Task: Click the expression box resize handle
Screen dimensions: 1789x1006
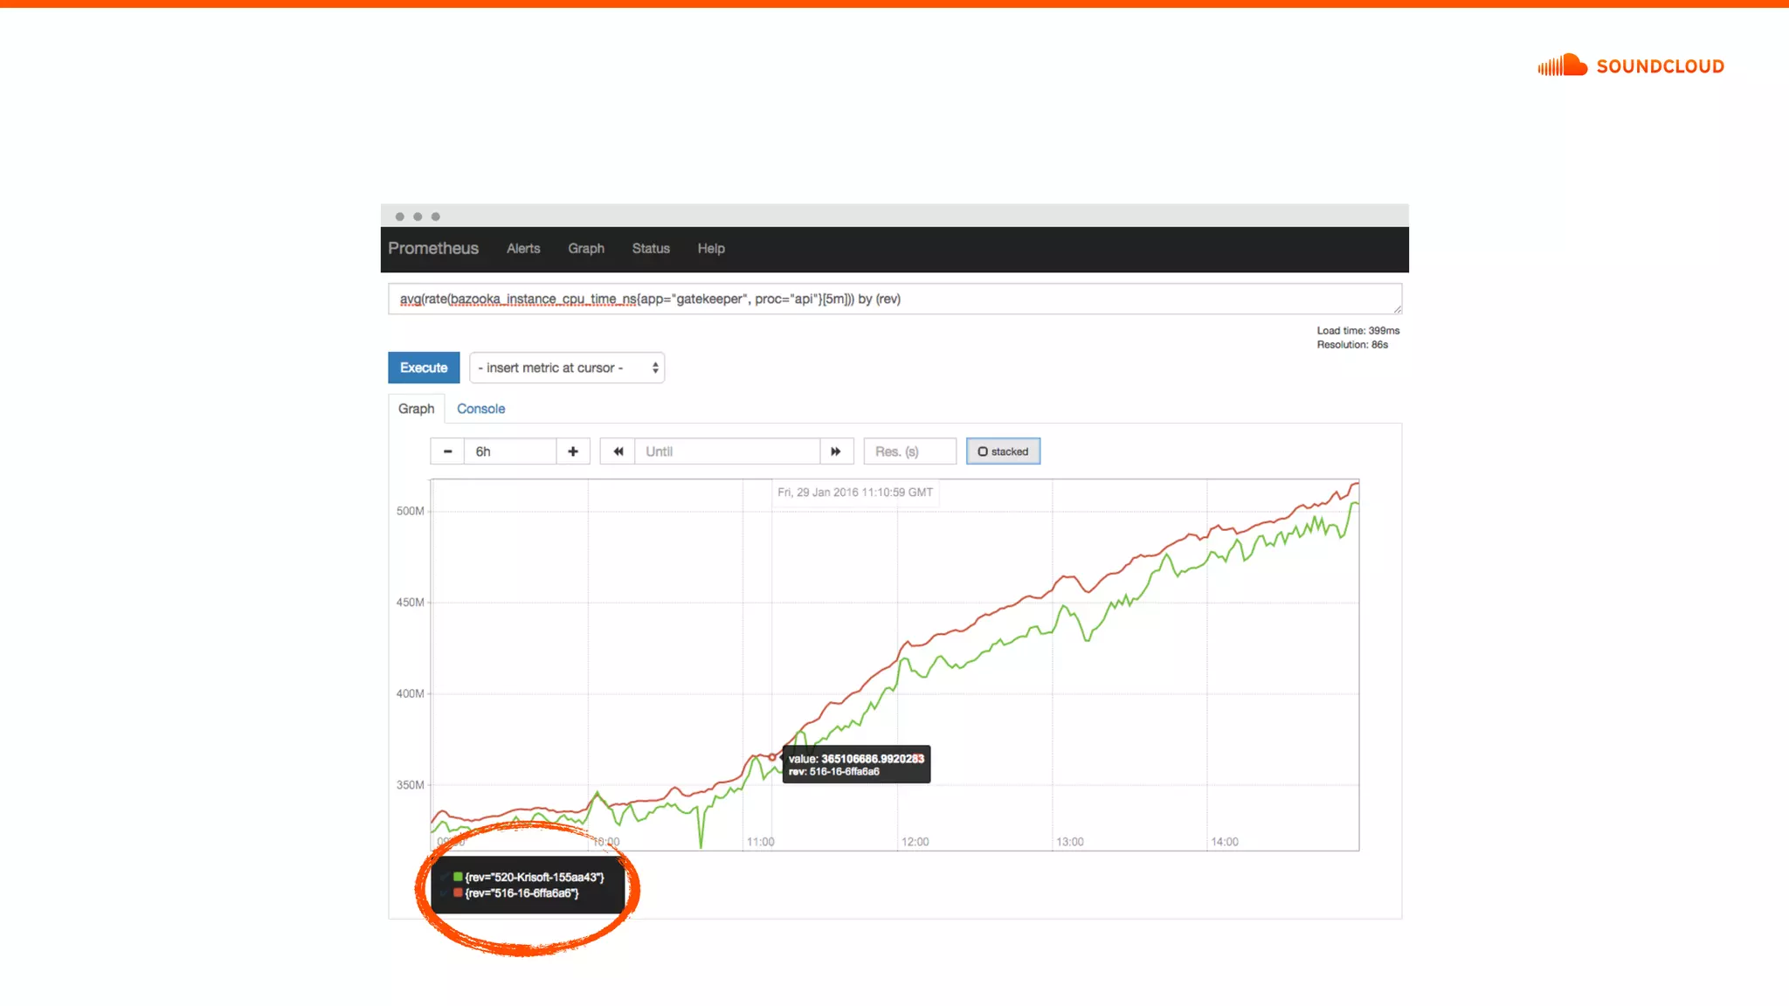Action: point(1397,309)
